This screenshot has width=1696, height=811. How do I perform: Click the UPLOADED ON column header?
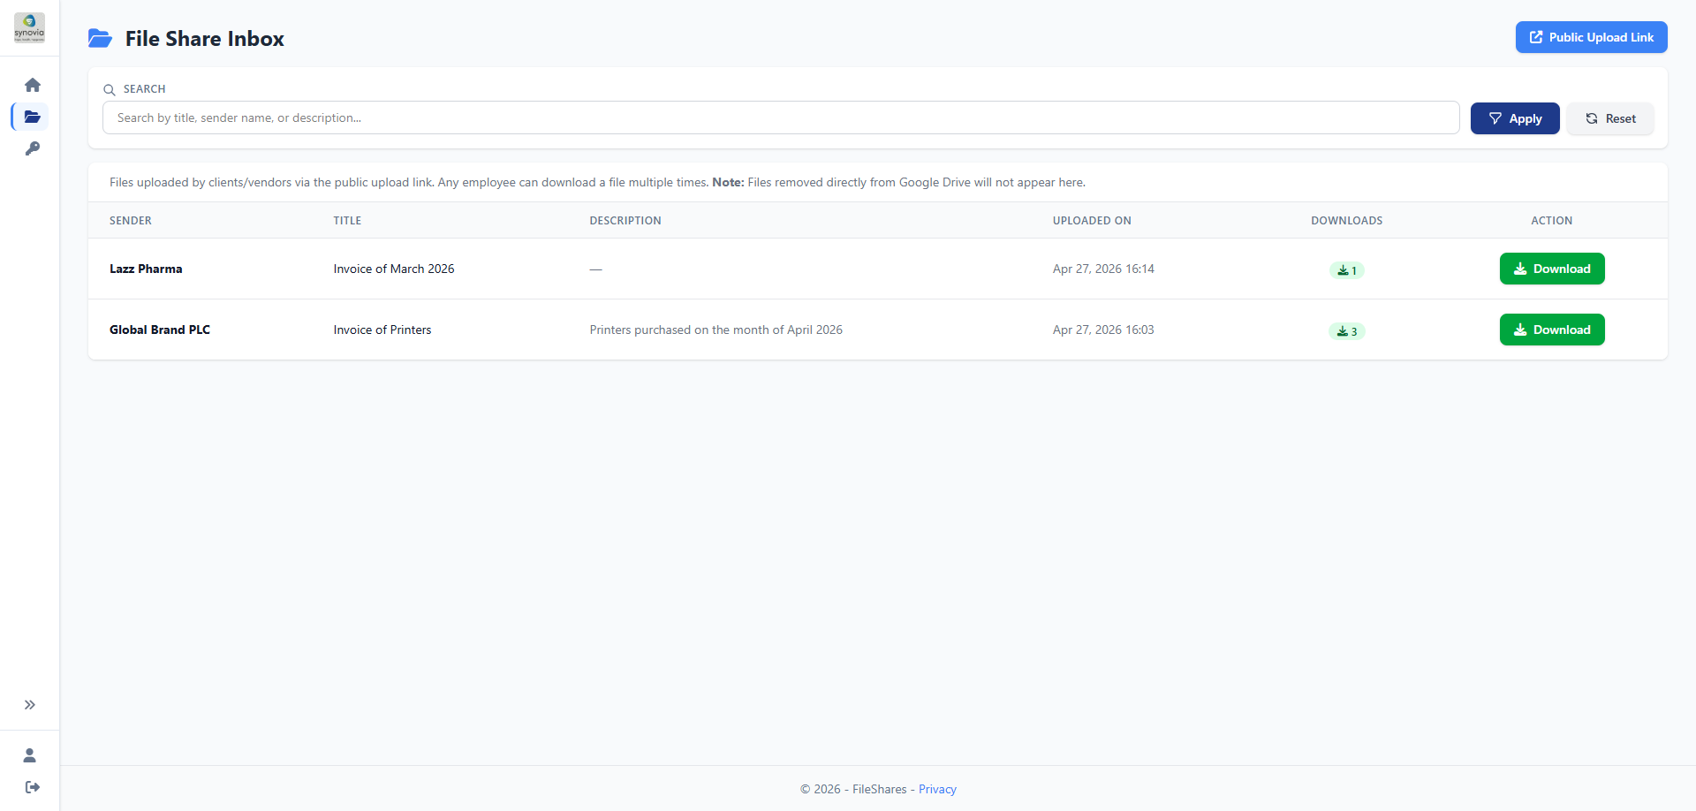[1092, 221]
